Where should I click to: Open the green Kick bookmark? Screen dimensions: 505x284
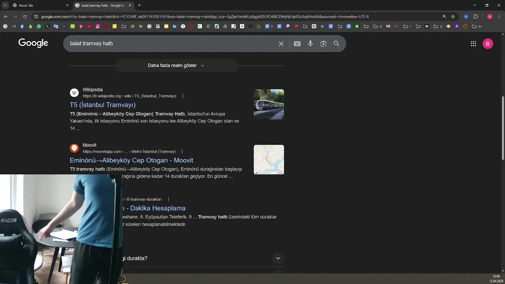[x=357, y=26]
